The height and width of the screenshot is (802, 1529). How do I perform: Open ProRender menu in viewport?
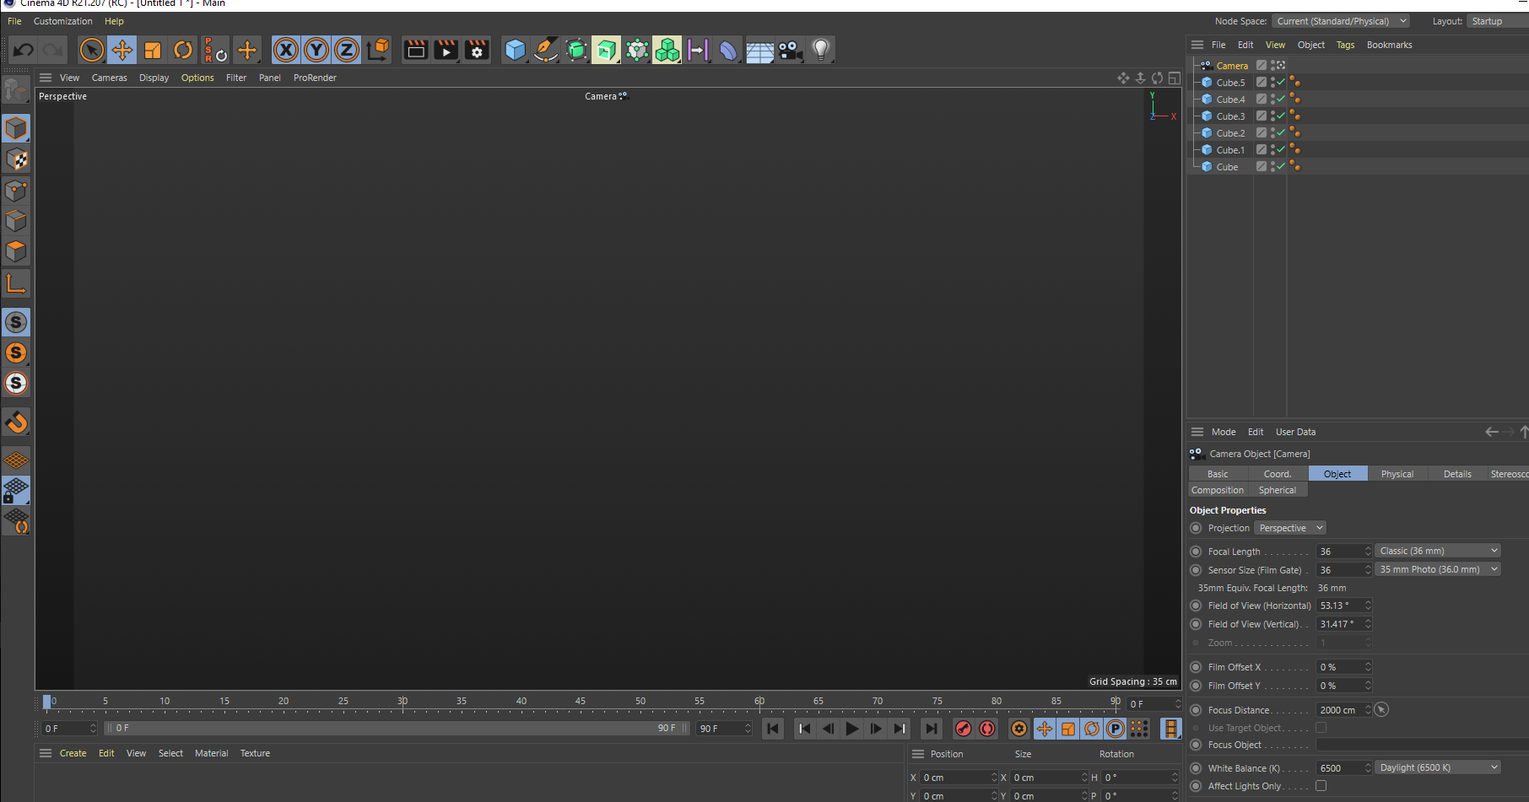click(x=315, y=78)
